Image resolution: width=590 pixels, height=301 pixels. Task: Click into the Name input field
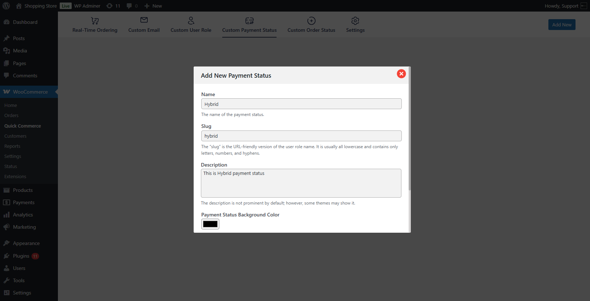point(301,104)
